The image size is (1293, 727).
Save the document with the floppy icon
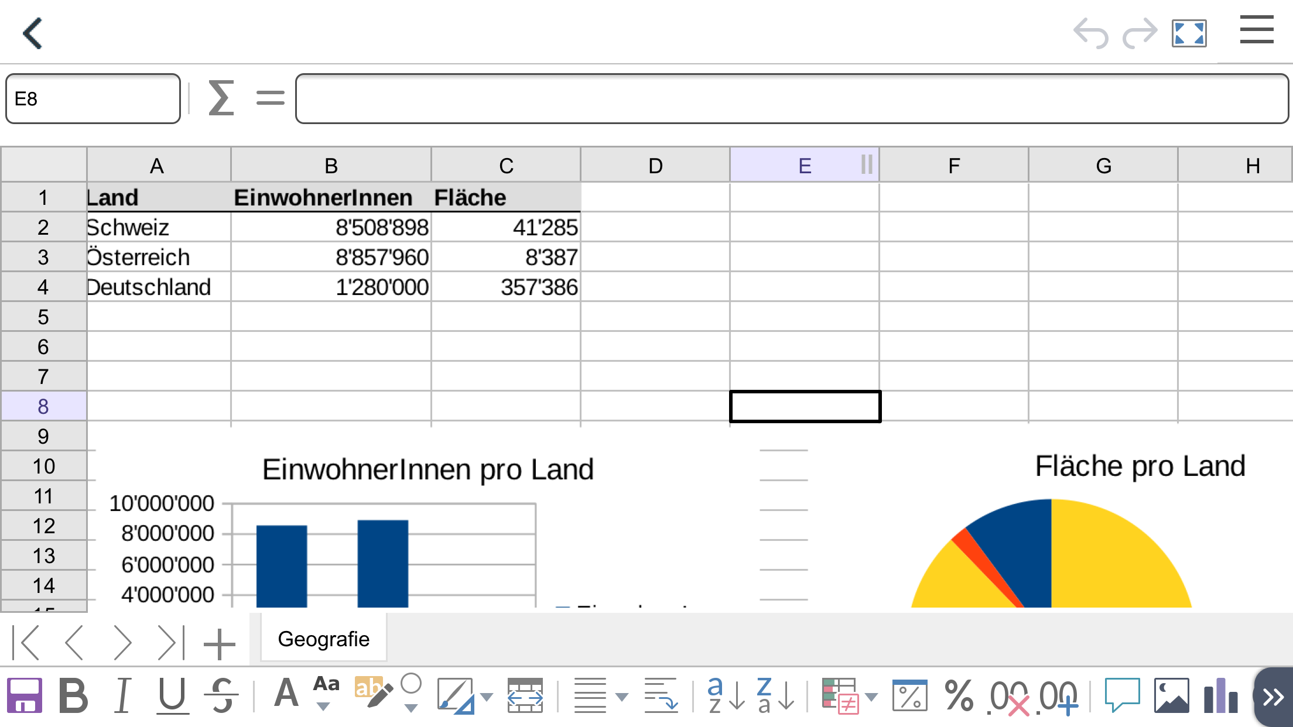pyautogui.click(x=24, y=696)
